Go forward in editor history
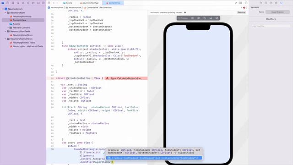Viewport: 293px width, 165px height. tap(57, 3)
